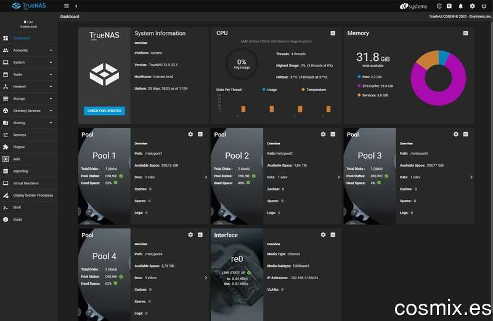The height and width of the screenshot is (321, 493).
Task: Click the 31.8 GiB total available value
Action: click(373, 57)
